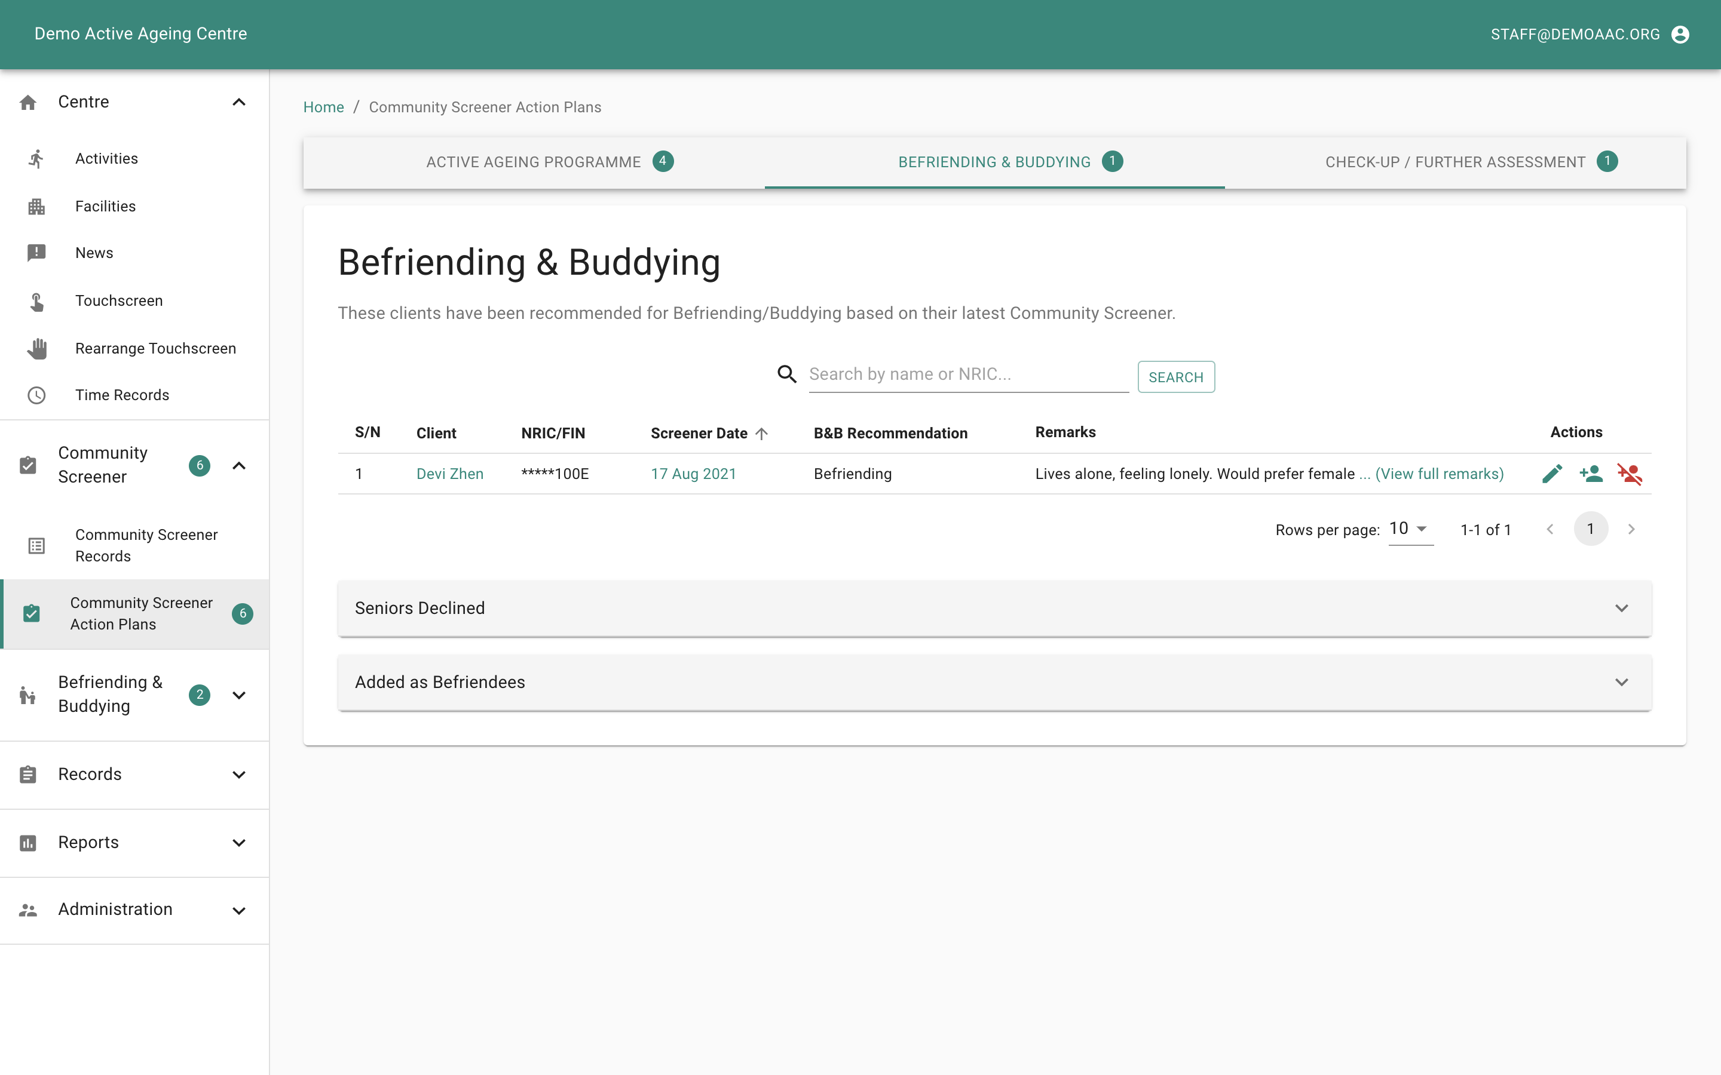The height and width of the screenshot is (1075, 1721).
Task: Expand the Reports sidebar section
Action: 239,843
